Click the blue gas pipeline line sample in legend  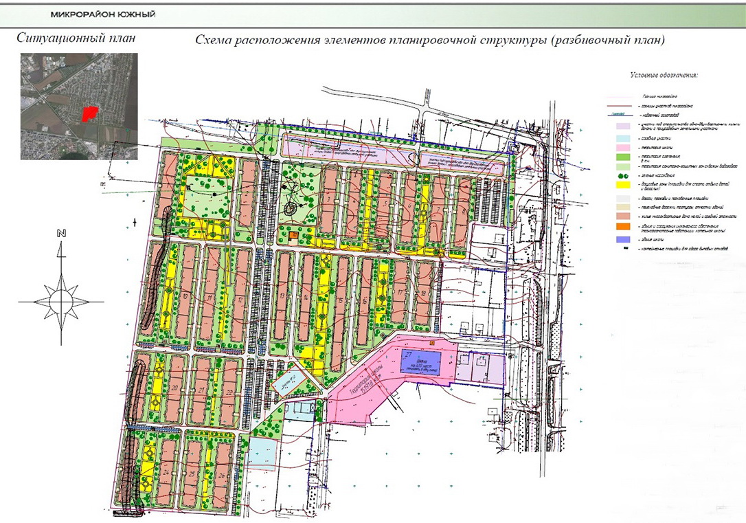(x=619, y=115)
